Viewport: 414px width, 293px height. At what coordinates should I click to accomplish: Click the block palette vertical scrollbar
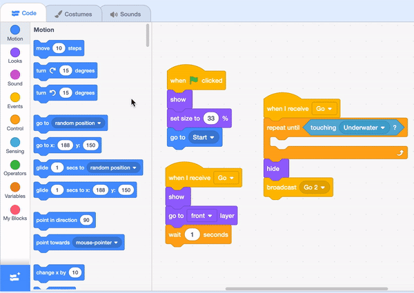point(148,35)
